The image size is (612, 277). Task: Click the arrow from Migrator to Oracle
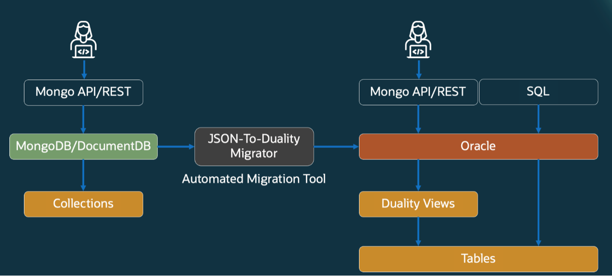coord(336,146)
